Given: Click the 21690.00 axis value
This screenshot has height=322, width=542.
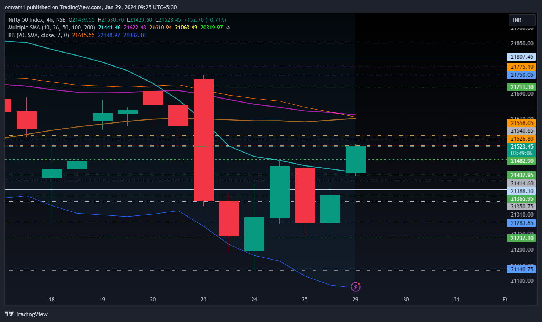Looking at the screenshot, I should click(522, 94).
